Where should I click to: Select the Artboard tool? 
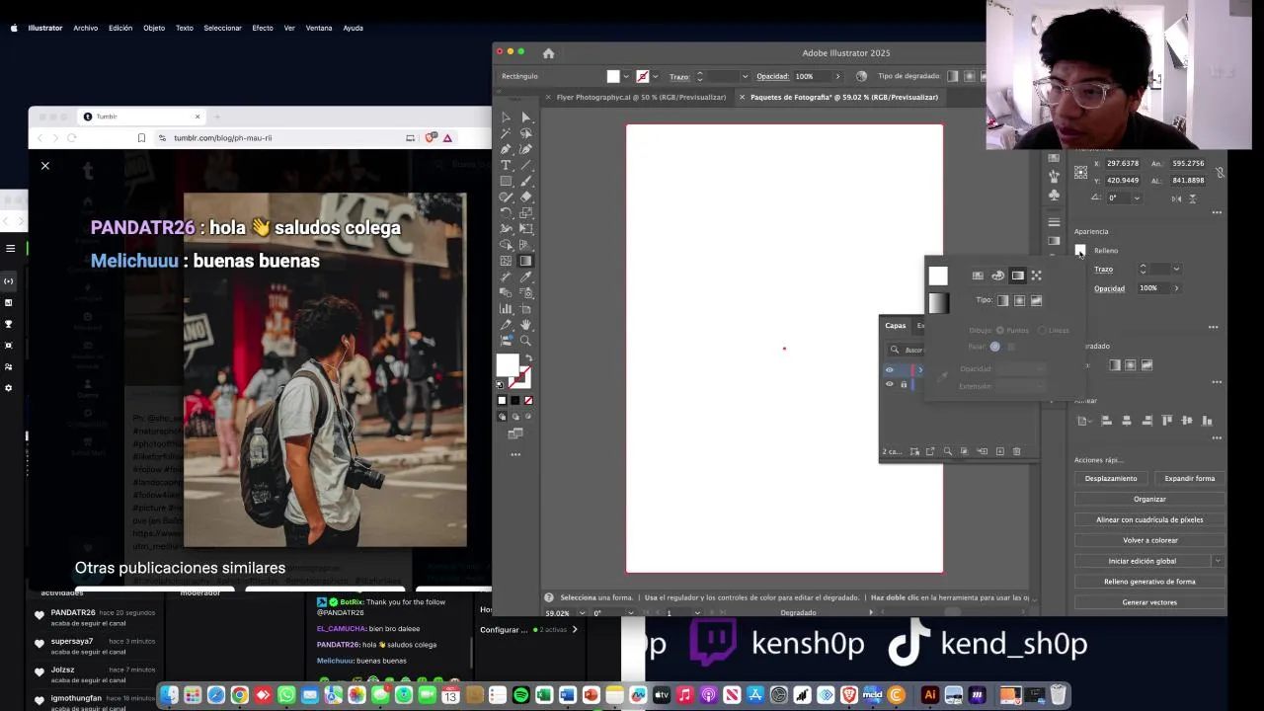tap(526, 309)
